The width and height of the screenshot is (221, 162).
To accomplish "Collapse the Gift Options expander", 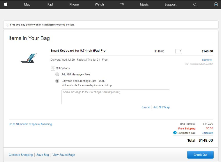I will 53,68.
